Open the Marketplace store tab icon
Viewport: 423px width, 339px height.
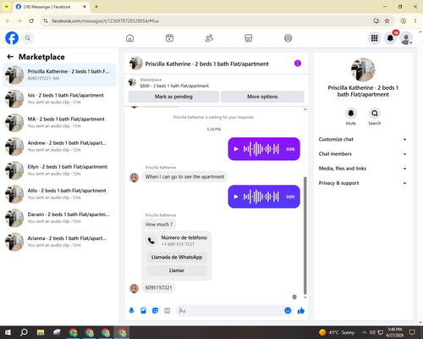[249, 38]
